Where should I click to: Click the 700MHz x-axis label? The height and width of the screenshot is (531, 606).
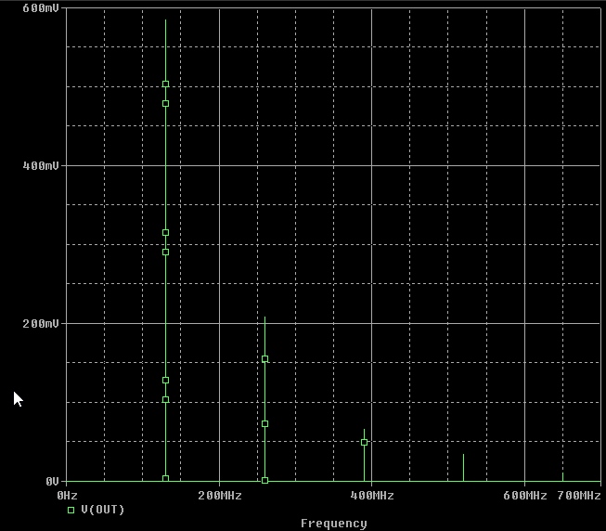579,496
